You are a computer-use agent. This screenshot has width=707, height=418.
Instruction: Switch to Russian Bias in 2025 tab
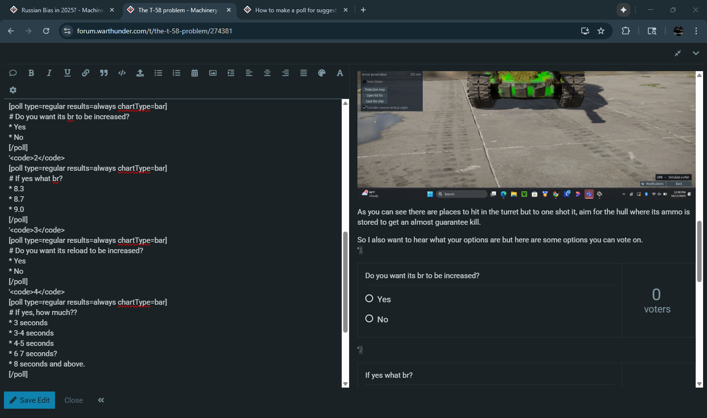(x=62, y=10)
